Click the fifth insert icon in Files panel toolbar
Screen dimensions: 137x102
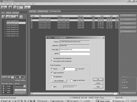click(17, 17)
